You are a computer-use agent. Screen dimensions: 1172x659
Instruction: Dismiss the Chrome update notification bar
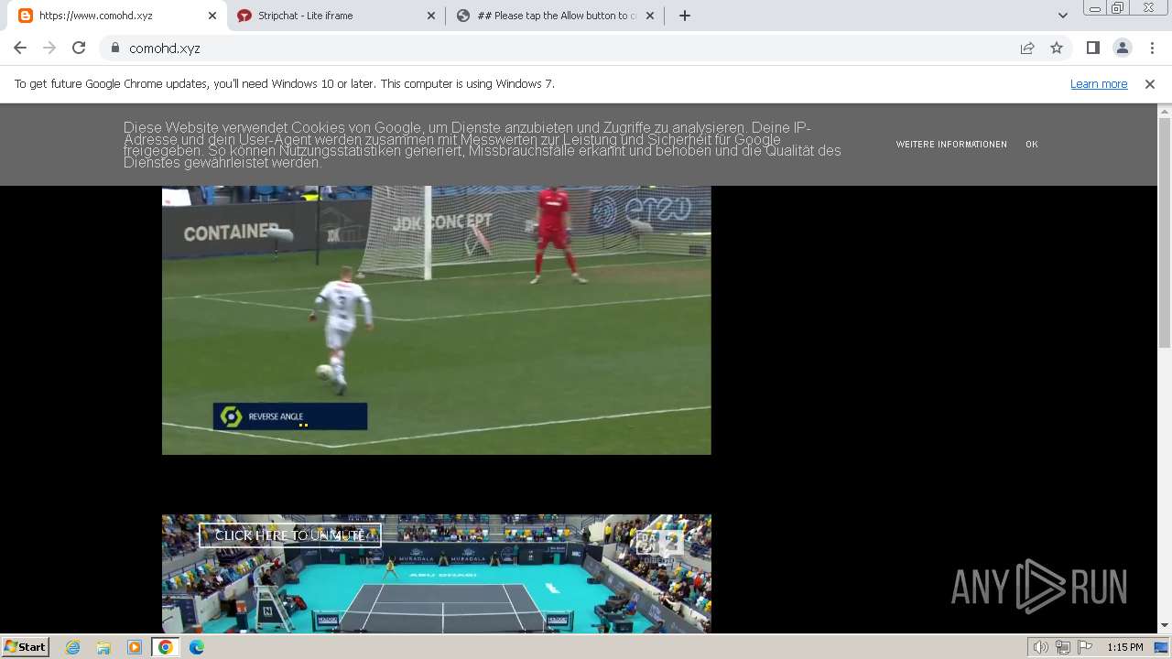(x=1150, y=83)
